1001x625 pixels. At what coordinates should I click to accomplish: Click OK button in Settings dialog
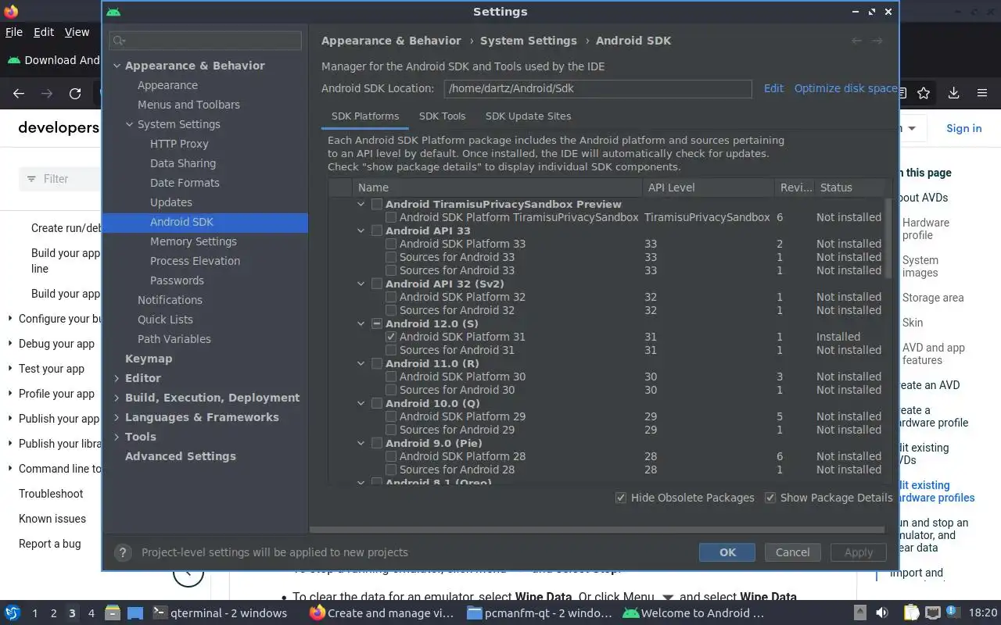(x=727, y=552)
